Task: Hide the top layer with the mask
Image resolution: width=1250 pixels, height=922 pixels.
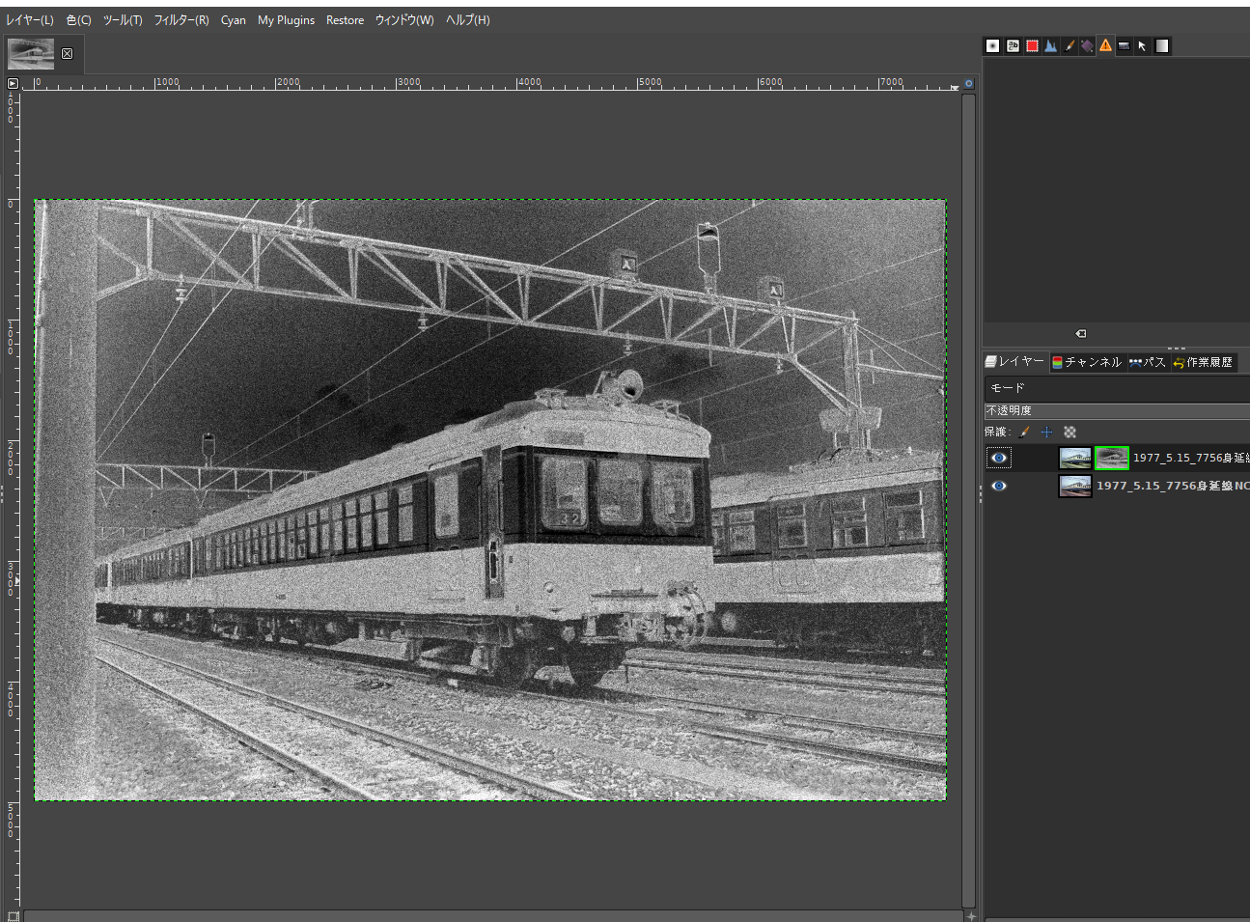Action: (999, 459)
